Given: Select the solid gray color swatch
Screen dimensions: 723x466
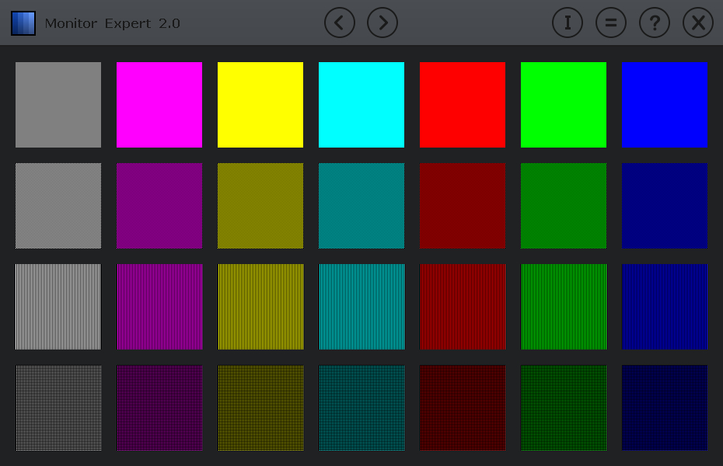Looking at the screenshot, I should pyautogui.click(x=58, y=105).
